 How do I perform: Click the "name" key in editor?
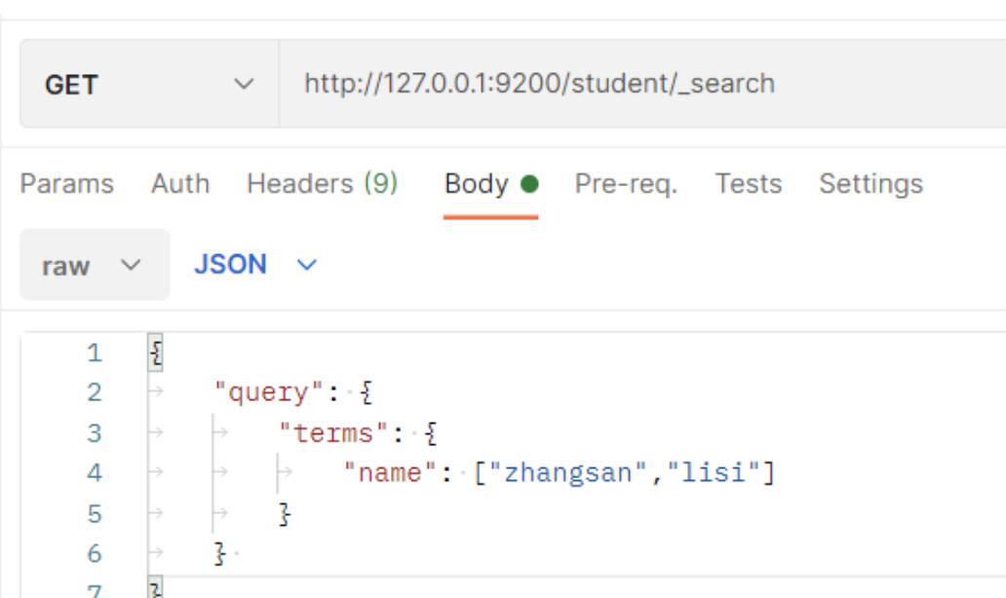point(388,473)
